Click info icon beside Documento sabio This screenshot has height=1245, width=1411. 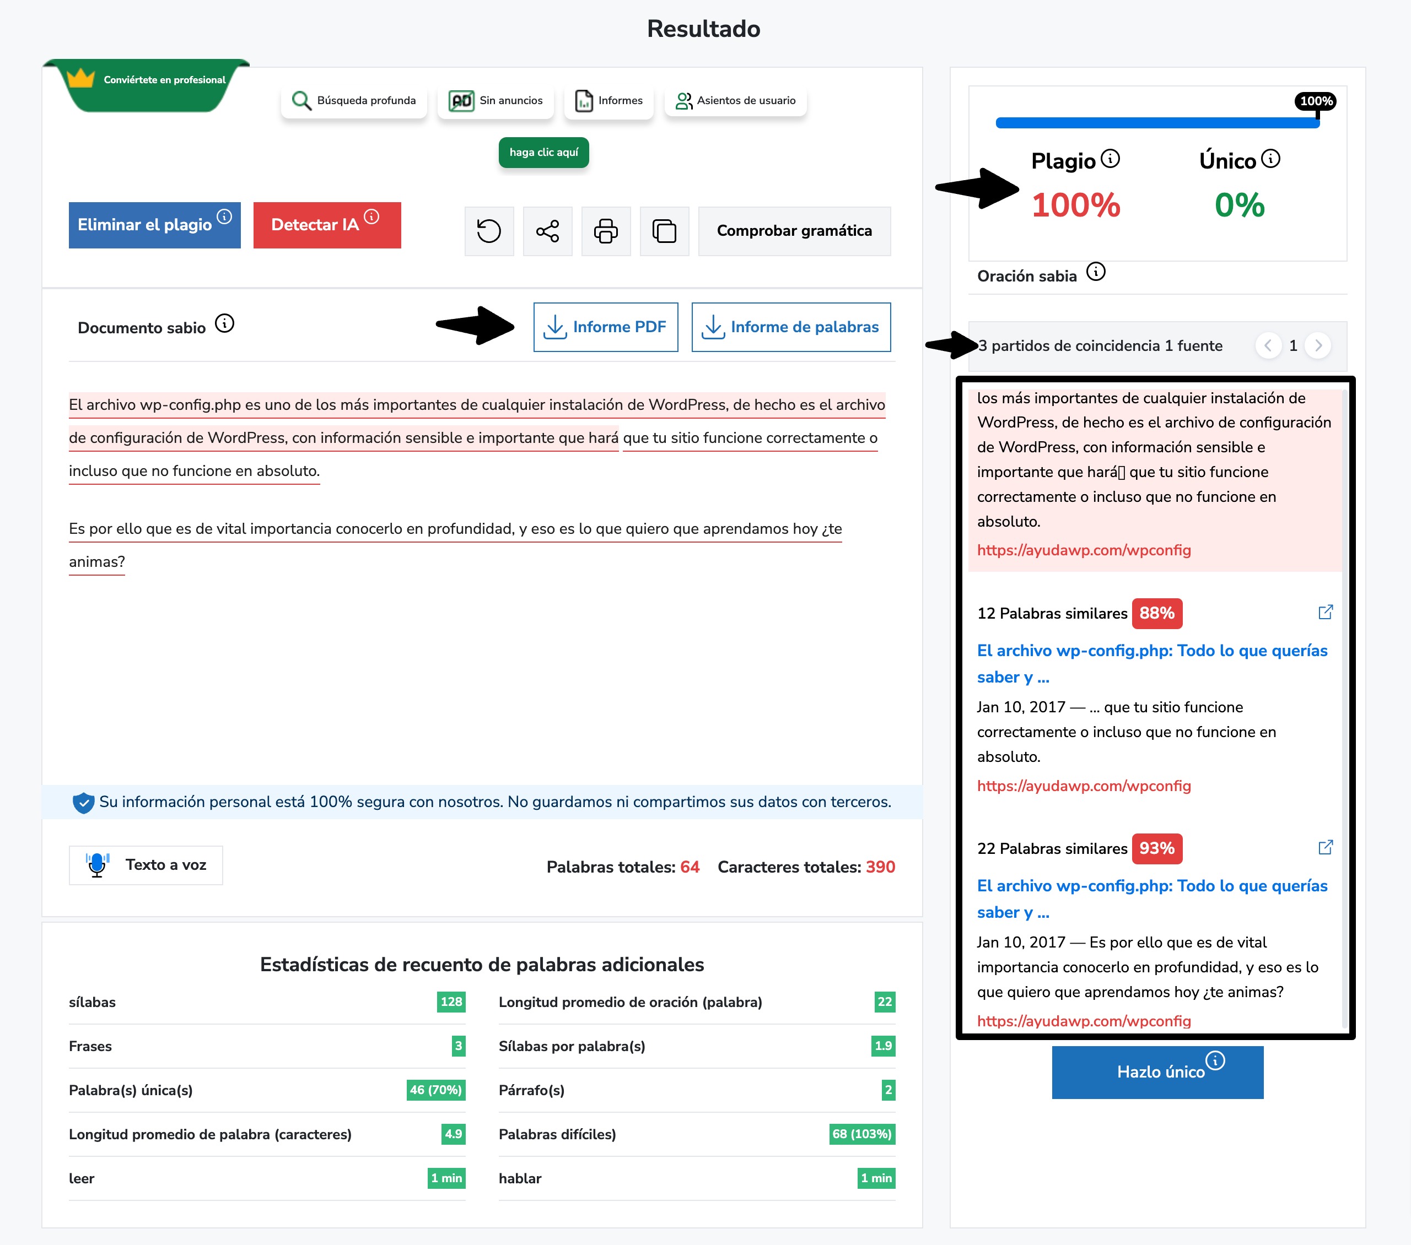coord(224,323)
